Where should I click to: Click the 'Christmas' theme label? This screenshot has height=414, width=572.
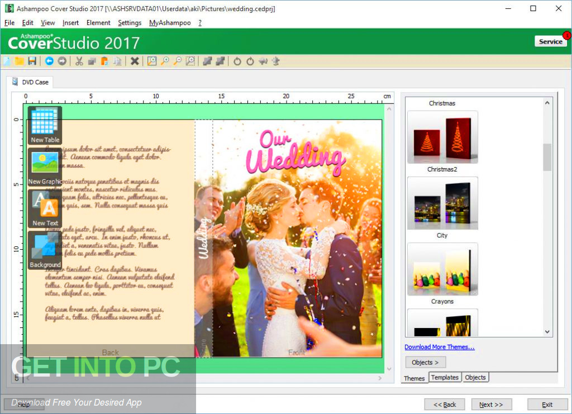pos(442,103)
